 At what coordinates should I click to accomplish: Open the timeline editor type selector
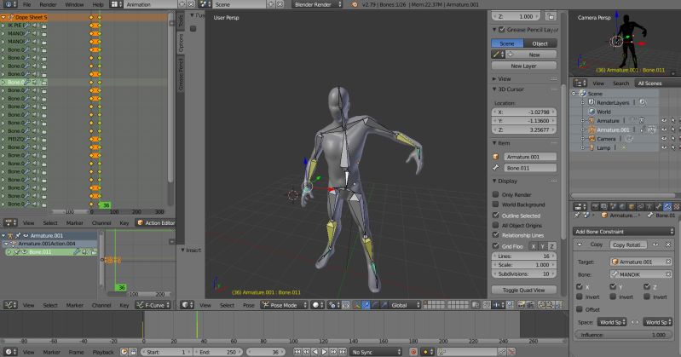(10, 352)
